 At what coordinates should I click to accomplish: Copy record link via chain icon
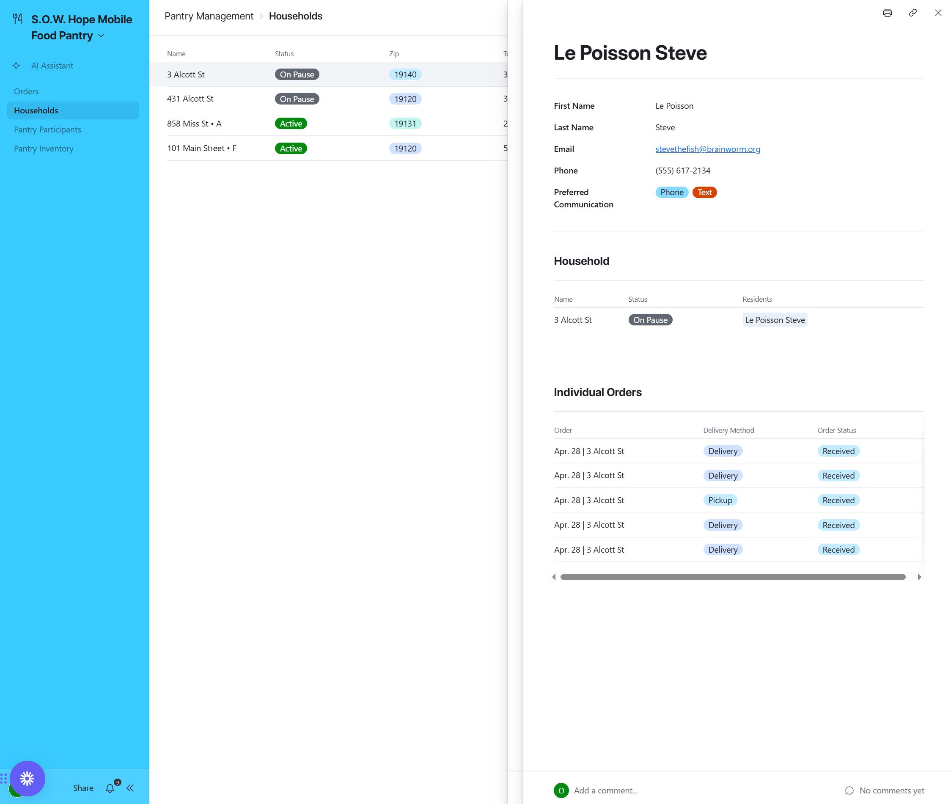tap(912, 13)
